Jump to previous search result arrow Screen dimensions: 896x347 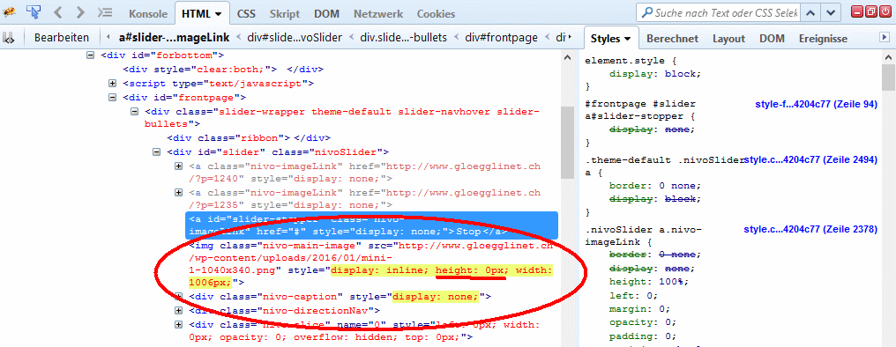tap(810, 12)
